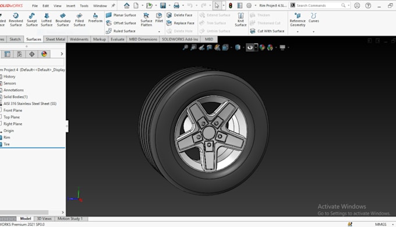Image resolution: width=396 pixels, height=227 pixels.
Task: Click the Rebuild traffic light icon
Action: (231, 5)
